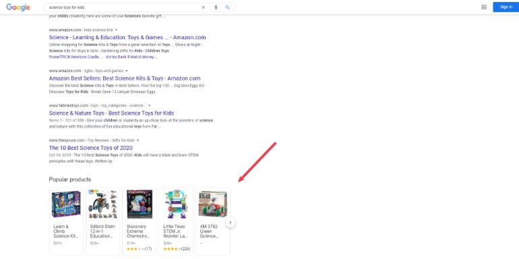Open Amazon Best Sellers Science Kits link
Image resolution: width=519 pixels, height=259 pixels.
[x=125, y=78]
